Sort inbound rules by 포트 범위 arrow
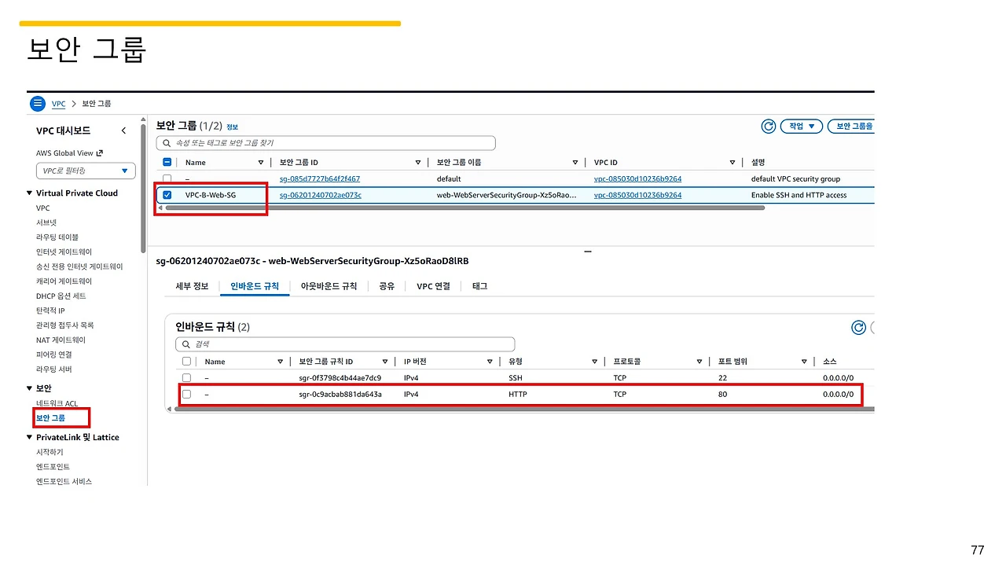This screenshot has height=566, width=1006. tap(804, 362)
